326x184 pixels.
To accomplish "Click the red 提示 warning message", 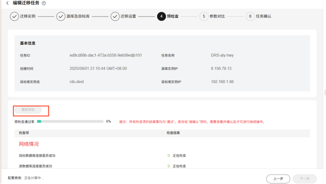I will tap(192, 122).
